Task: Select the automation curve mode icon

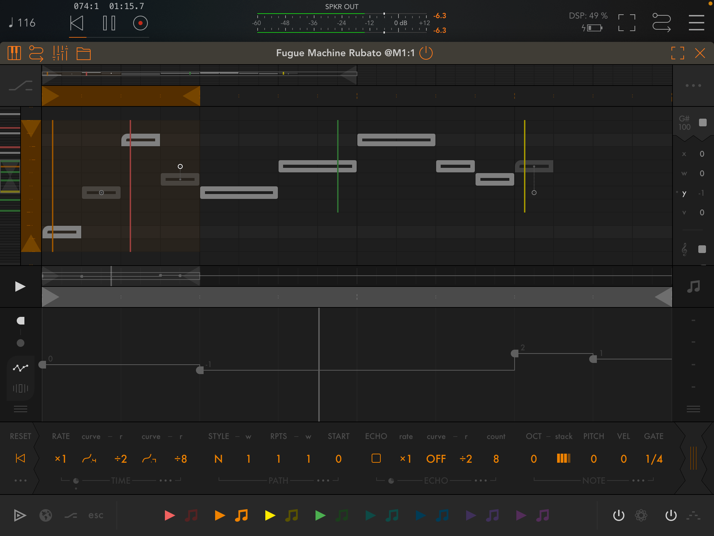Action: coord(21,367)
